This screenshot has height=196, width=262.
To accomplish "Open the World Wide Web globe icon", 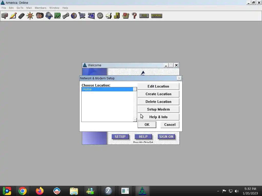I will coord(74,16).
